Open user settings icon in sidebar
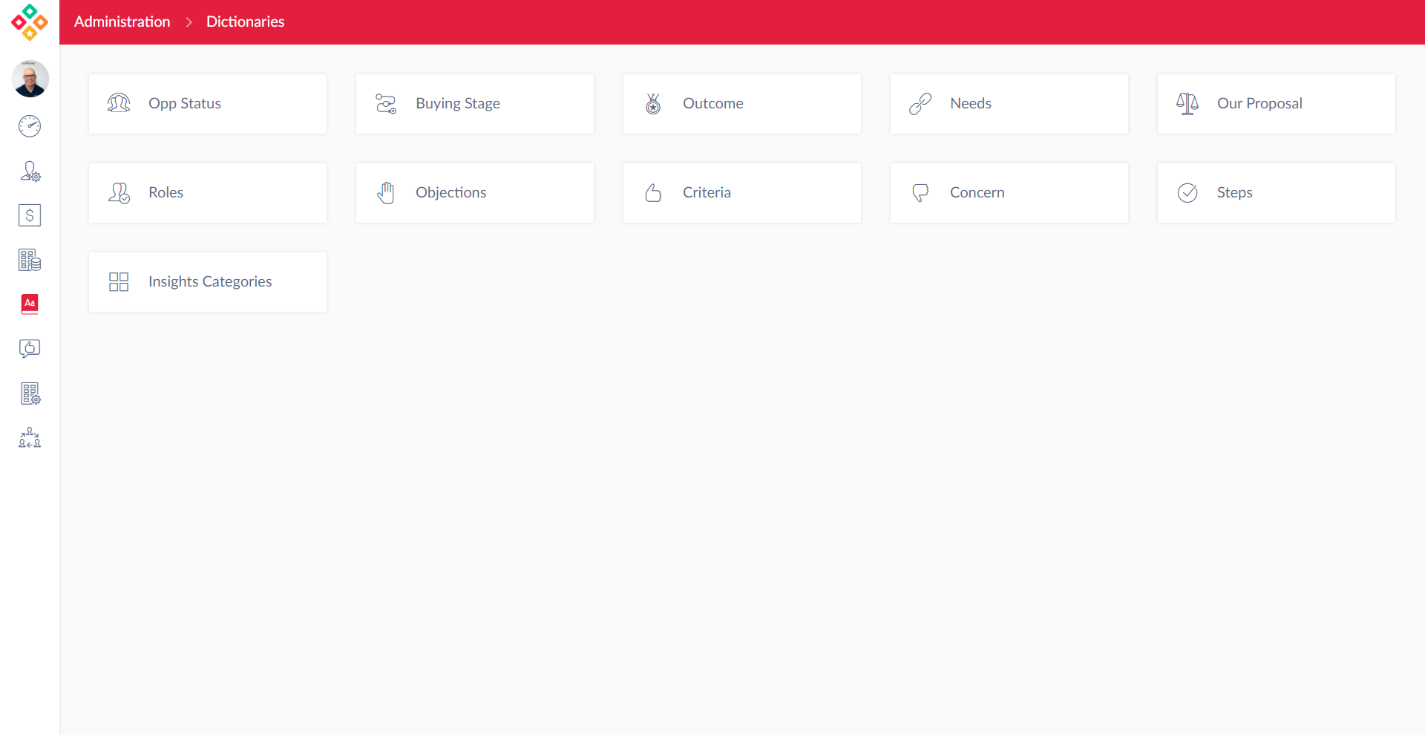The image size is (1425, 735). coord(30,171)
